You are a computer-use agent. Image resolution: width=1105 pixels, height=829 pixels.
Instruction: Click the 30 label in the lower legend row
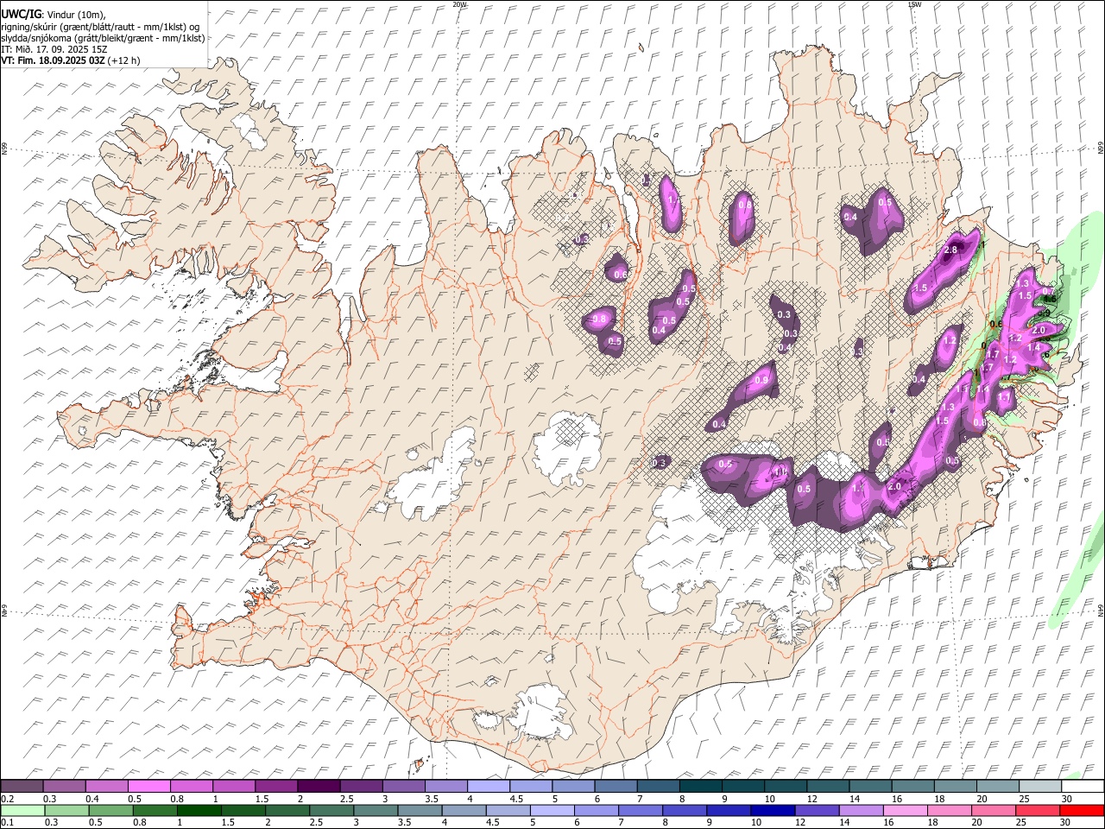1066,822
